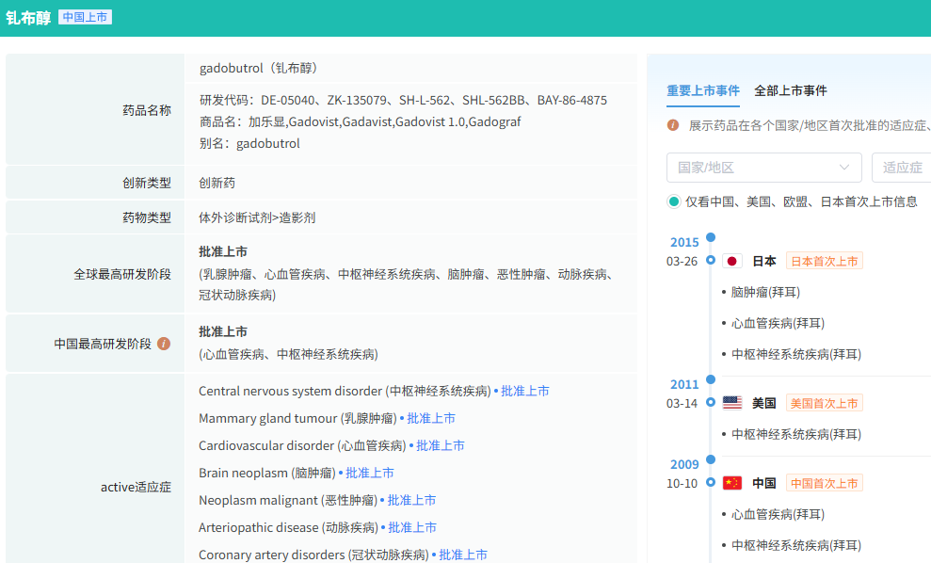This screenshot has height=563, width=931.
Task: Click the 美国首次上市 tag
Action: (x=824, y=403)
